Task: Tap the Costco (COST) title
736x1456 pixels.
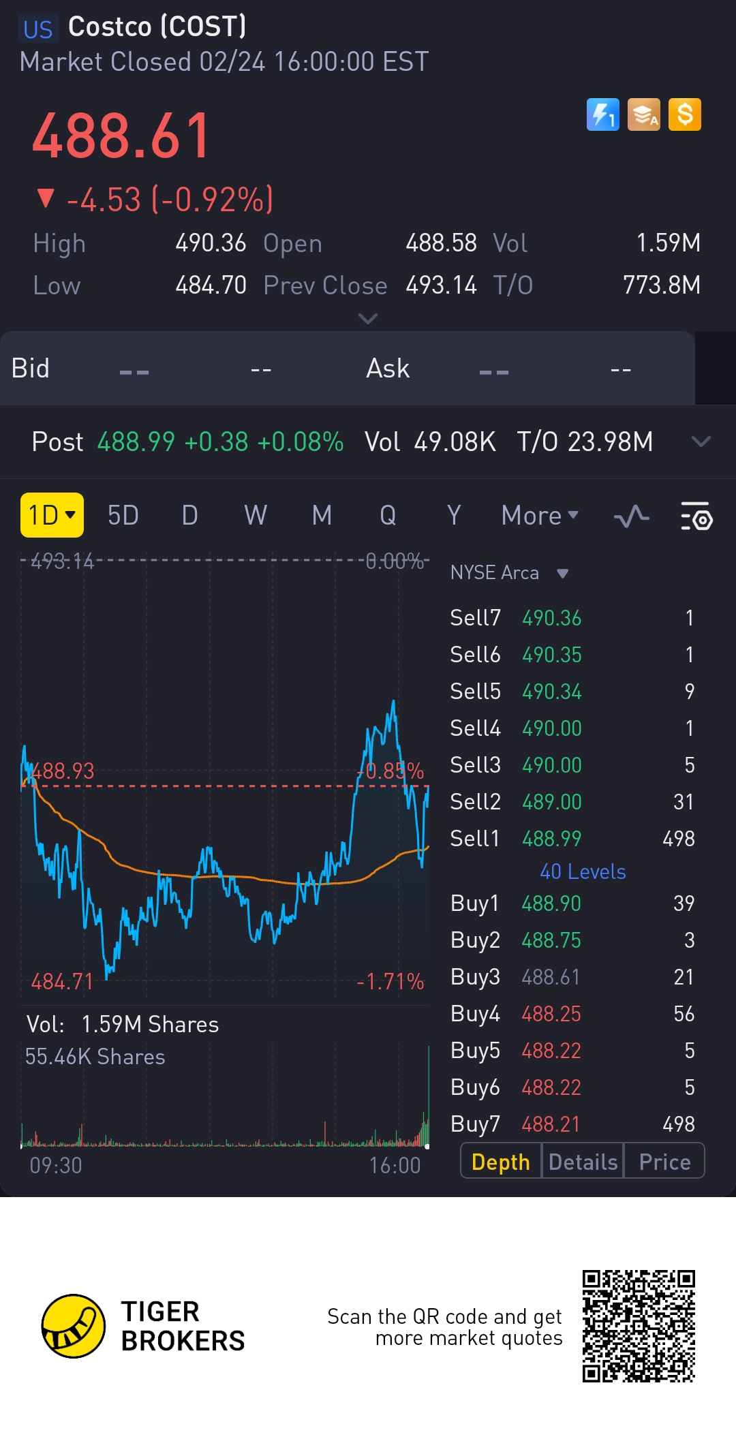Action: pyautogui.click(x=157, y=27)
